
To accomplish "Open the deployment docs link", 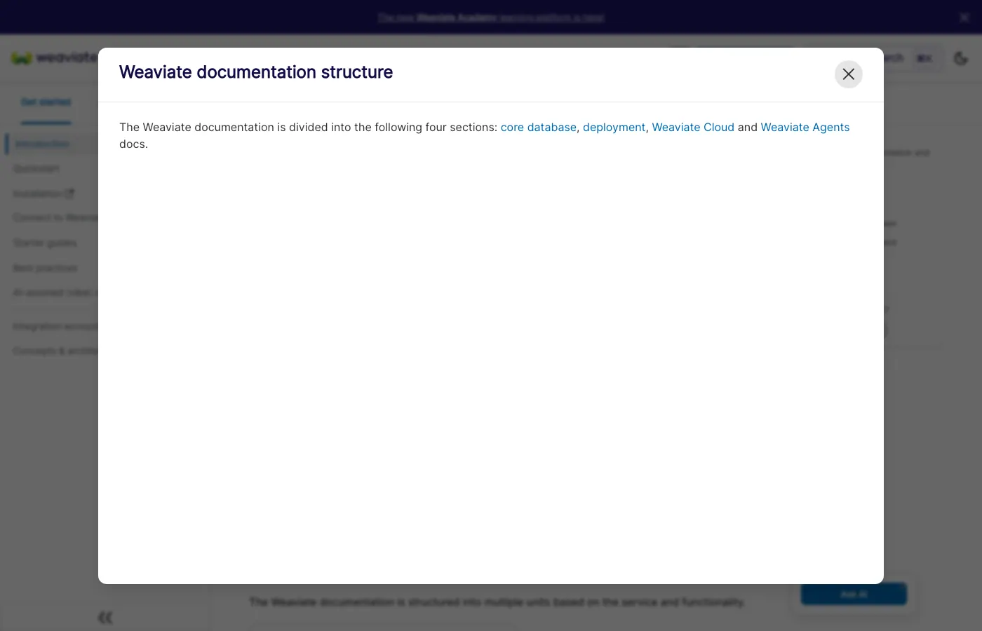I will (614, 127).
